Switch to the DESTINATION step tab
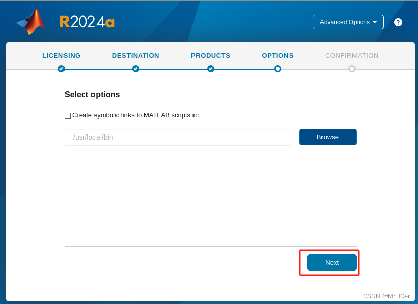This screenshot has width=418, height=304. click(x=136, y=56)
